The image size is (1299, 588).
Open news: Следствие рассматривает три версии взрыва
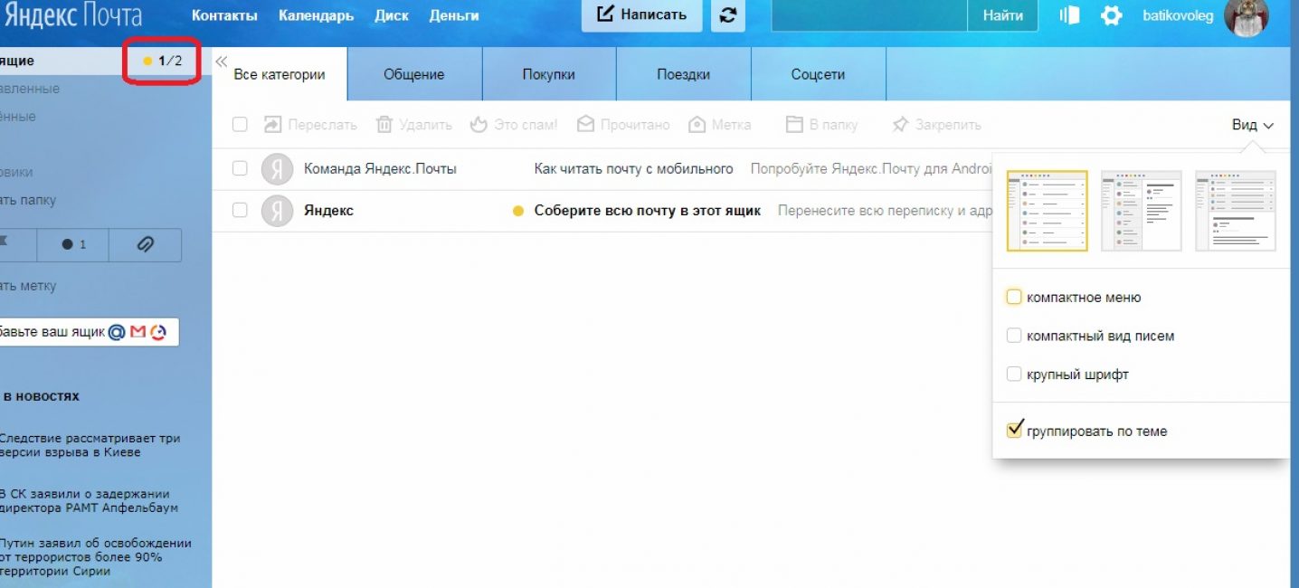pyautogui.click(x=90, y=445)
